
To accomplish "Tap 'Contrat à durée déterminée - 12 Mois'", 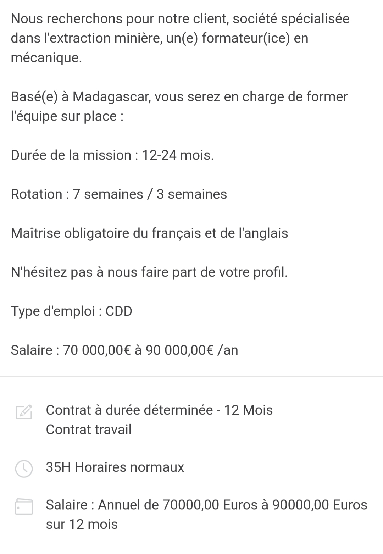I will [159, 410].
